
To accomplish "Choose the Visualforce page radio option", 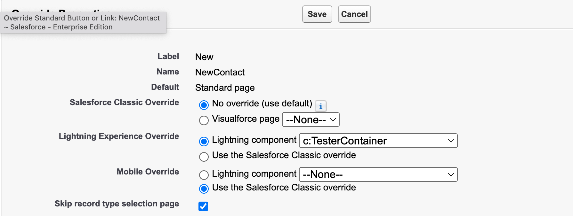I will [x=204, y=120].
